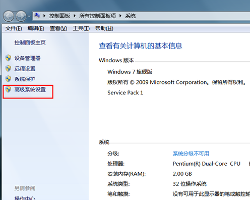Open 系统保护 link
Screen dimensions: 250x200
pos(25,79)
